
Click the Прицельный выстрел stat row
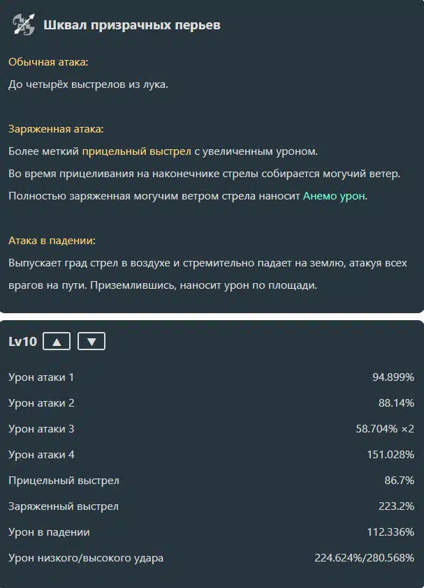[212, 481]
